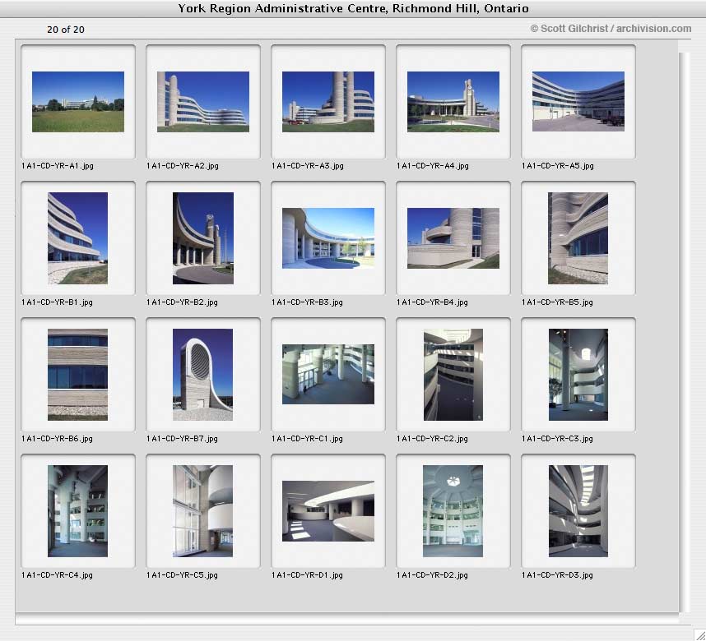Select the 1A1-CD-YR-D1.jpg thumbnail

(x=328, y=511)
